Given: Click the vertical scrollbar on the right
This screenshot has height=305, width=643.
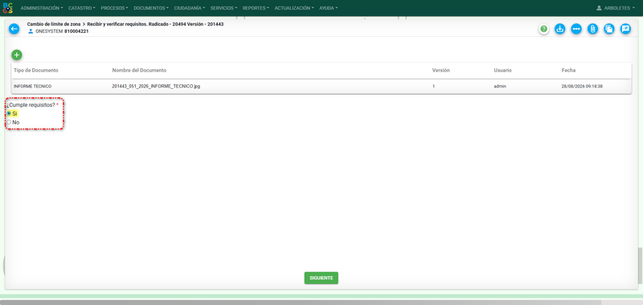Looking at the screenshot, I should click(x=640, y=266).
